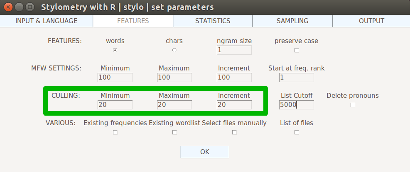Focus the MFW Minimum field

pos(115,78)
